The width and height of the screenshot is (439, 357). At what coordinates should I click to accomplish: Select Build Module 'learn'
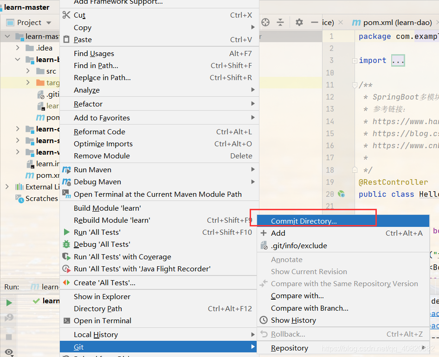point(159,208)
